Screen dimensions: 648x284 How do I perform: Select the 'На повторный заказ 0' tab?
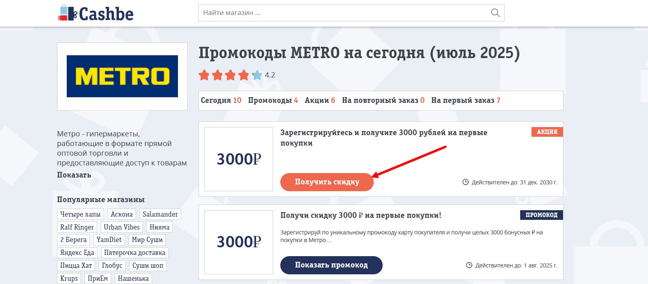[383, 100]
